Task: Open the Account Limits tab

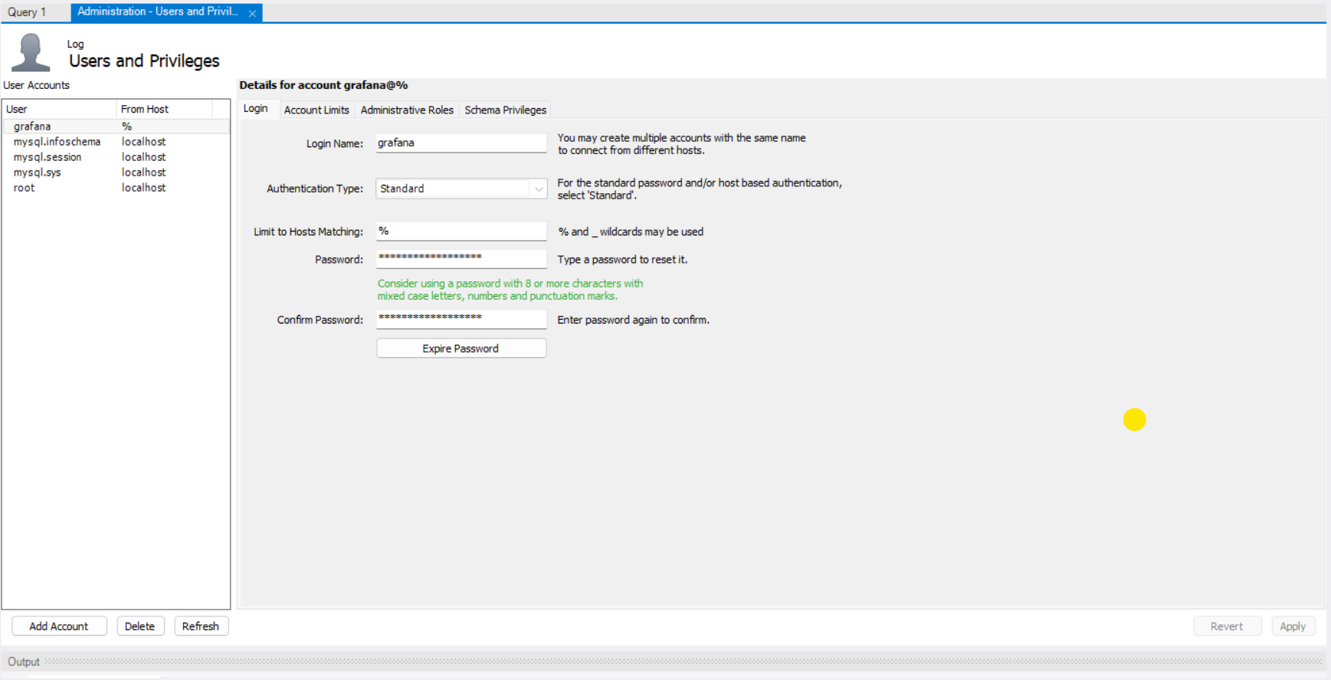Action: [x=316, y=110]
